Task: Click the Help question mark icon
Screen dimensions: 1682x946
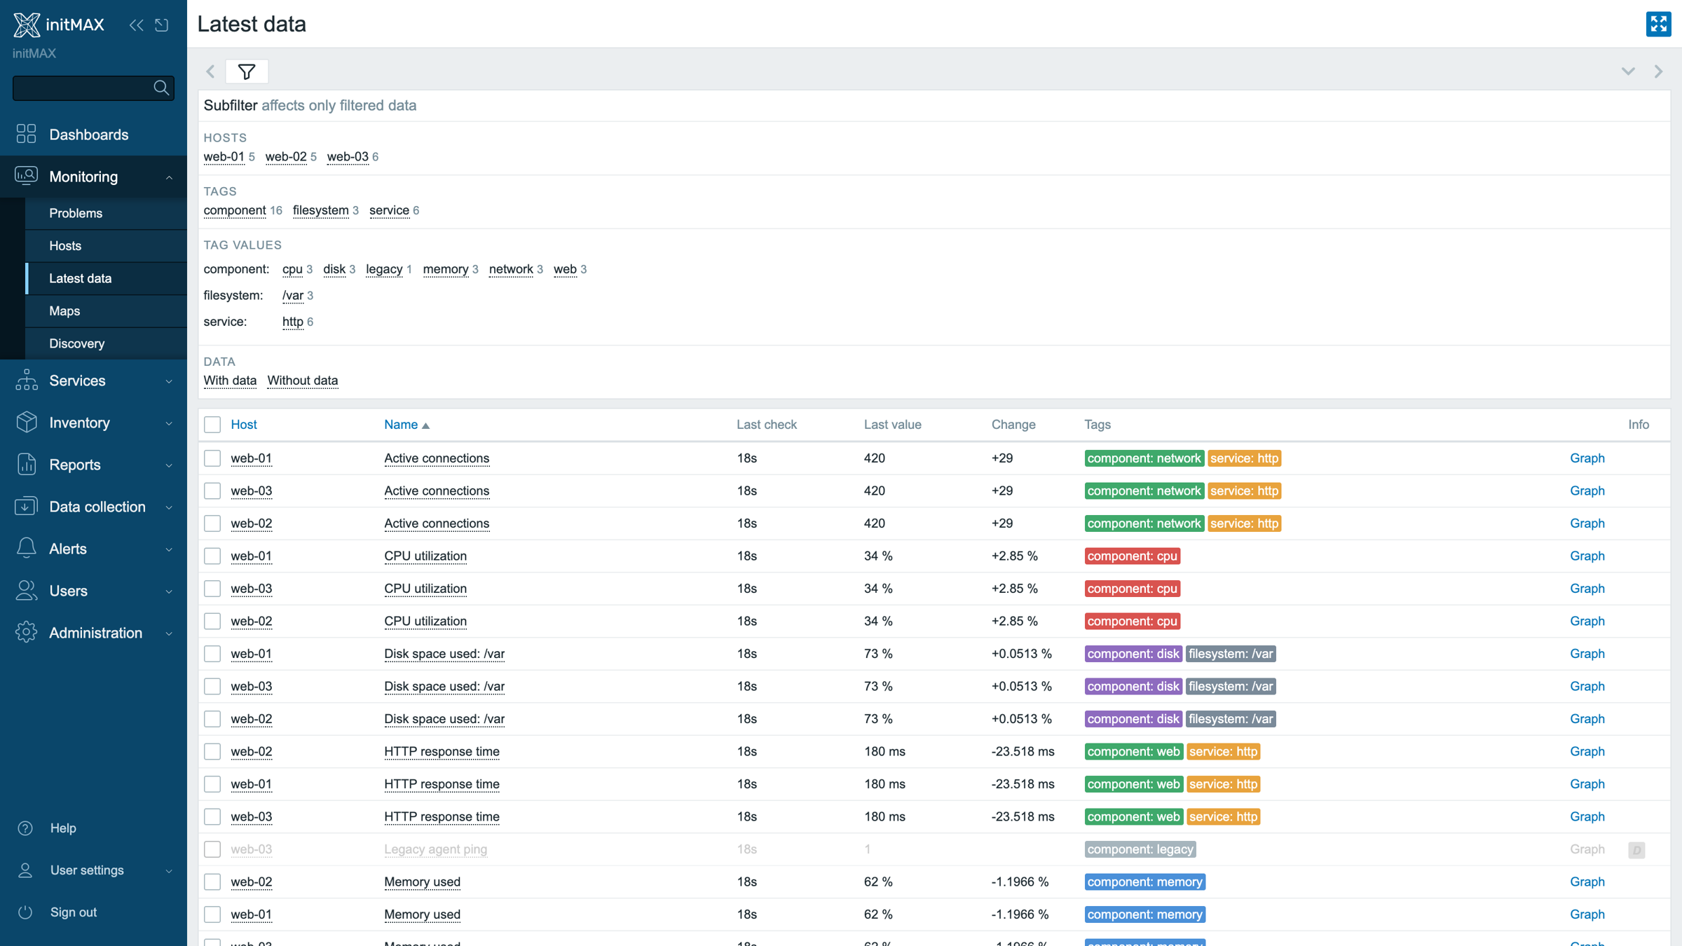Action: pos(25,828)
